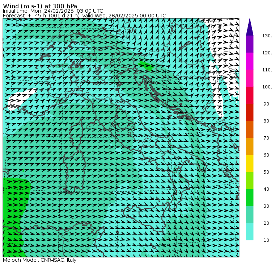Click the teal green 20–30 colorbar segment
The image size is (275, 265).
pyautogui.click(x=250, y=215)
